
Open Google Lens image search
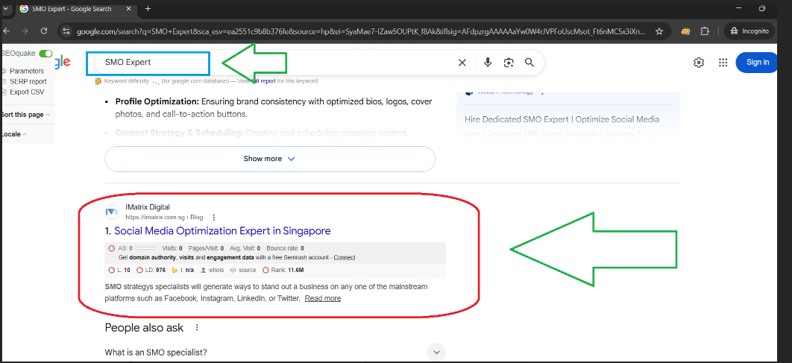[509, 63]
